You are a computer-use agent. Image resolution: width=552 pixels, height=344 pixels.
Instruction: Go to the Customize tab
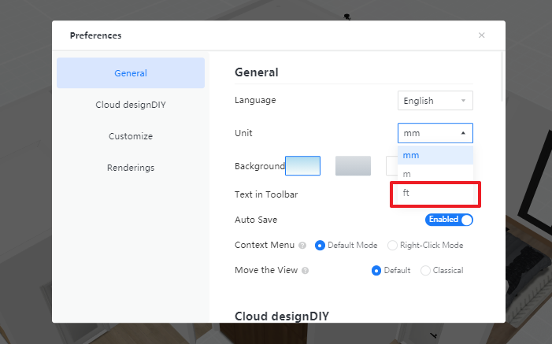tap(131, 136)
